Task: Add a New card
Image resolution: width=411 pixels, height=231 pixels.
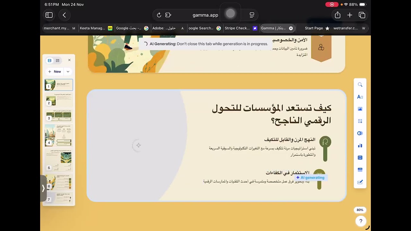Action: [x=55, y=72]
